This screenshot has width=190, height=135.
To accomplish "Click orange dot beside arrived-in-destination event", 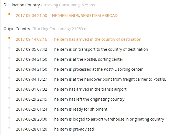I will pyautogui.click(x=9, y=38).
